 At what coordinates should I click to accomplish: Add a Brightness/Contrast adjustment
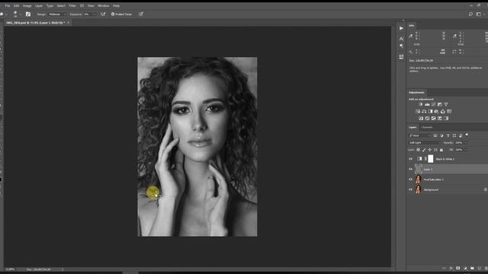tap(421, 104)
